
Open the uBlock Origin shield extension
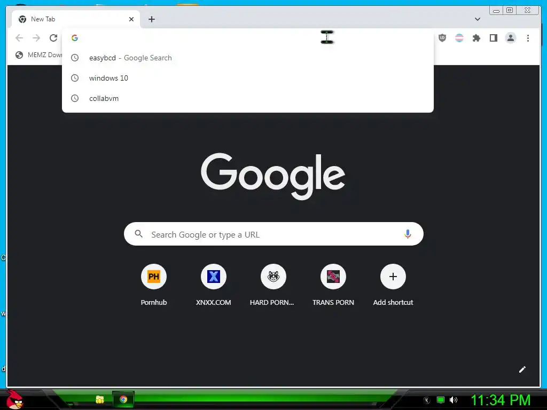tap(442, 38)
